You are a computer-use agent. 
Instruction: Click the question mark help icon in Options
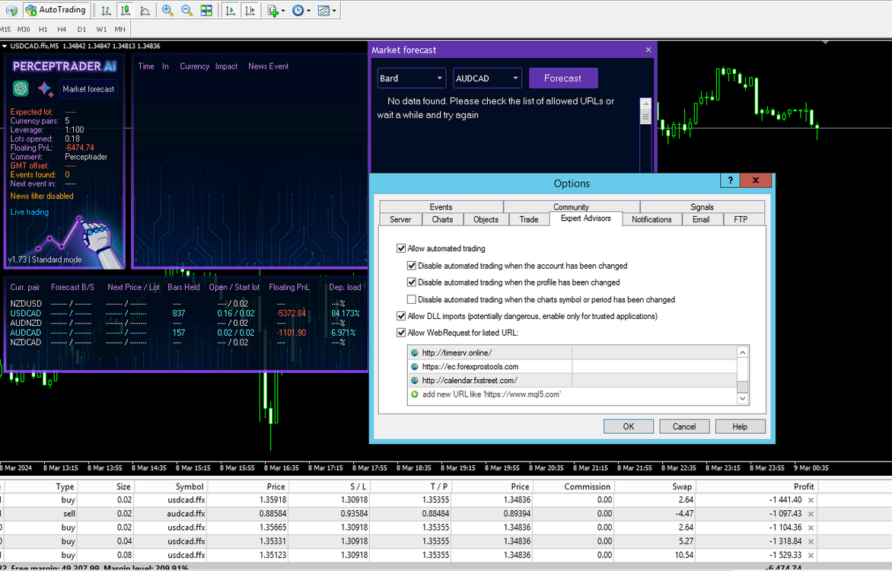tap(731, 180)
